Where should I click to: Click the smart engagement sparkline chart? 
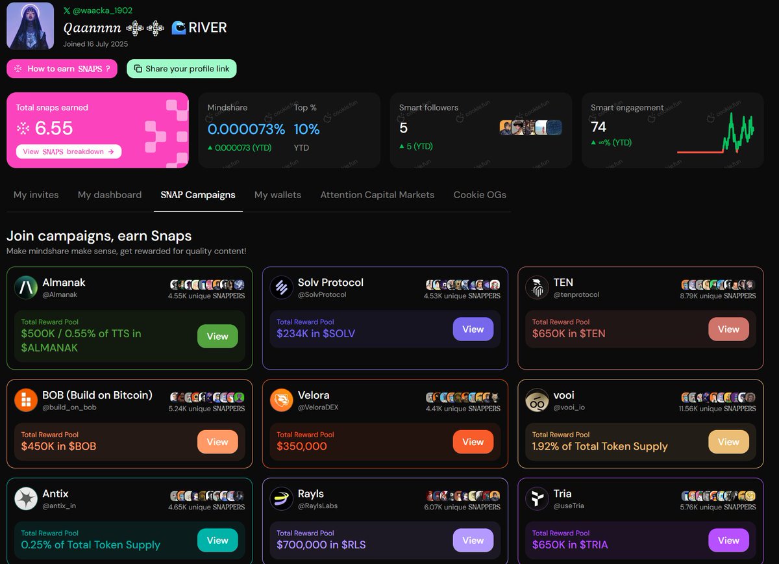pyautogui.click(x=715, y=135)
